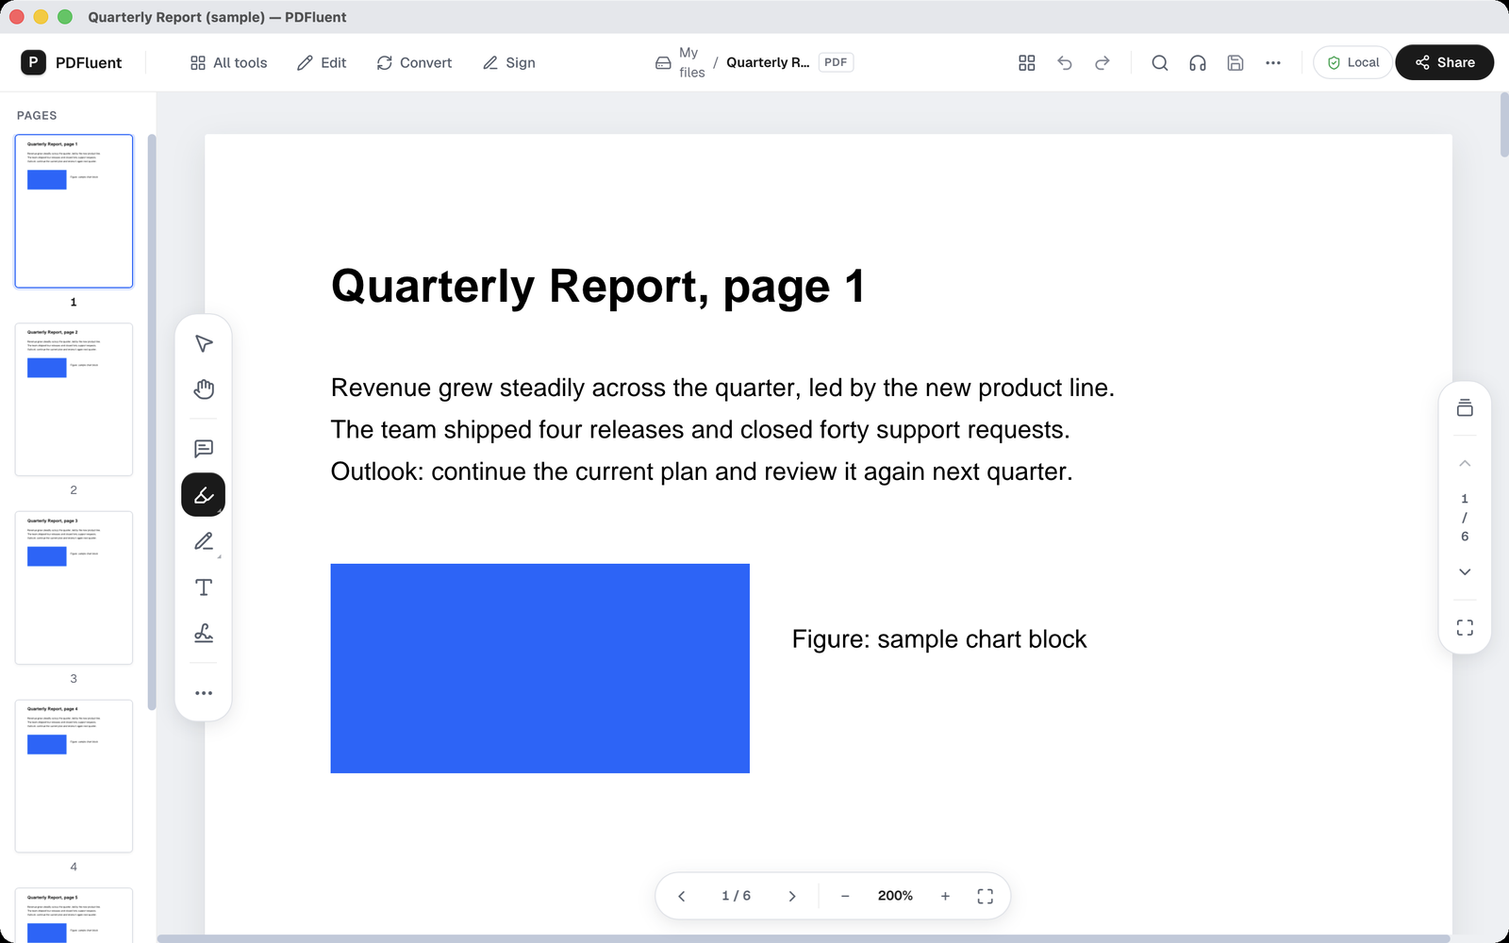Click the fit-to-screen icon in bottom bar

point(986,896)
